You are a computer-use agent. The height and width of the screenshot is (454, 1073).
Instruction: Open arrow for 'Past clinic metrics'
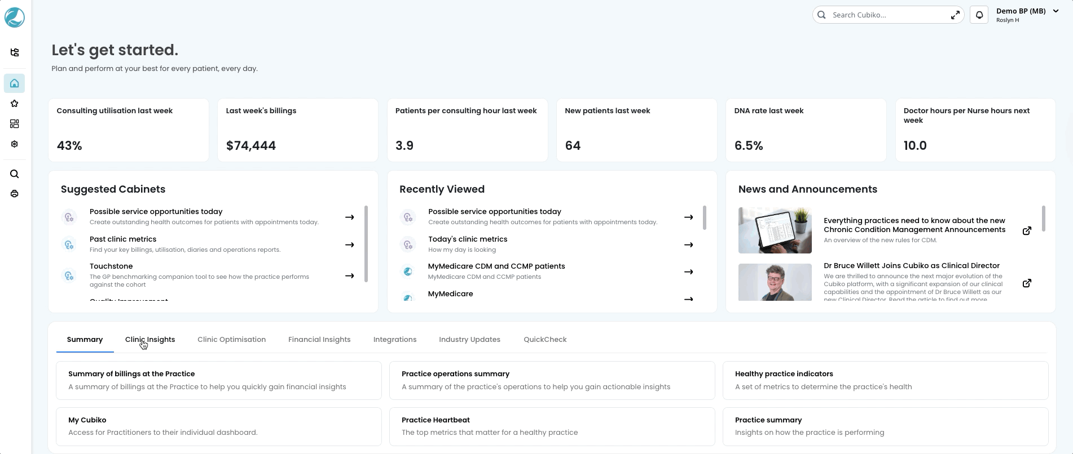tap(350, 245)
